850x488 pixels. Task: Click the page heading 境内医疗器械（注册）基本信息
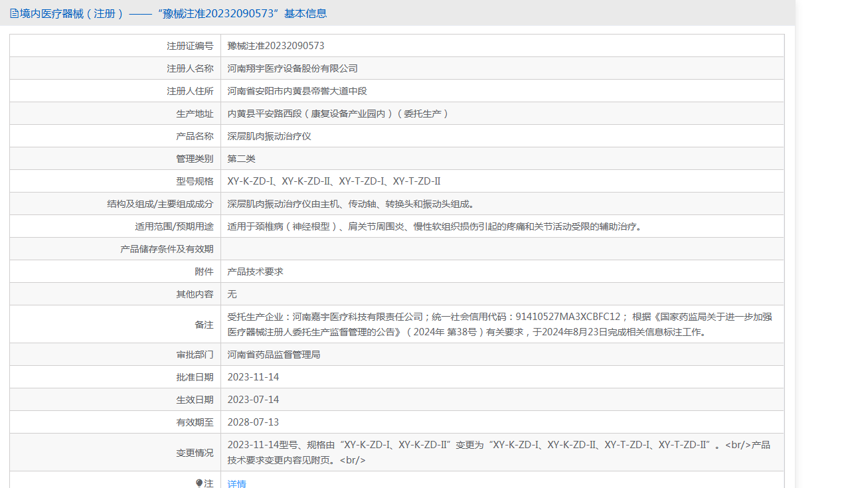[173, 13]
